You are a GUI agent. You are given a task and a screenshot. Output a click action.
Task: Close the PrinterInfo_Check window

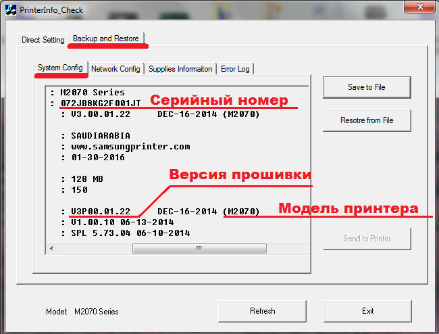tap(420, 7)
